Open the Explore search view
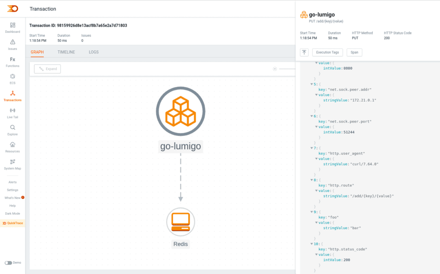The width and height of the screenshot is (440, 274). (x=12, y=130)
